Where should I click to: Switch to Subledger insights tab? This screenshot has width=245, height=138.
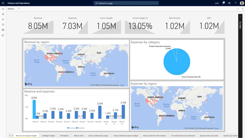tap(48, 135)
